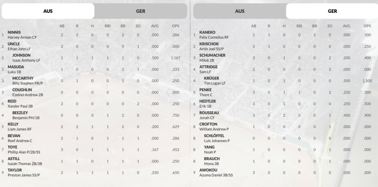The height and width of the screenshot is (187, 378).
Task: Select the AUS tab in right panel
Action: [240, 11]
